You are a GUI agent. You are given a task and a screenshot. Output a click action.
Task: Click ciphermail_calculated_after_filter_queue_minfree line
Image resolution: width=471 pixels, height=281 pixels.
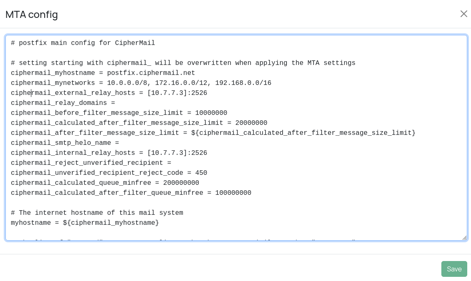[131, 193]
